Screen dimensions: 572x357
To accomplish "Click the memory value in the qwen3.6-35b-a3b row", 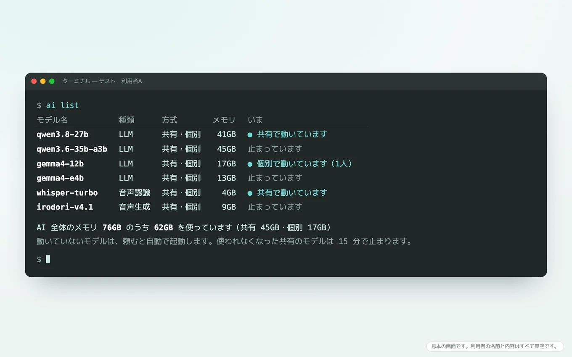I will 226,149.
